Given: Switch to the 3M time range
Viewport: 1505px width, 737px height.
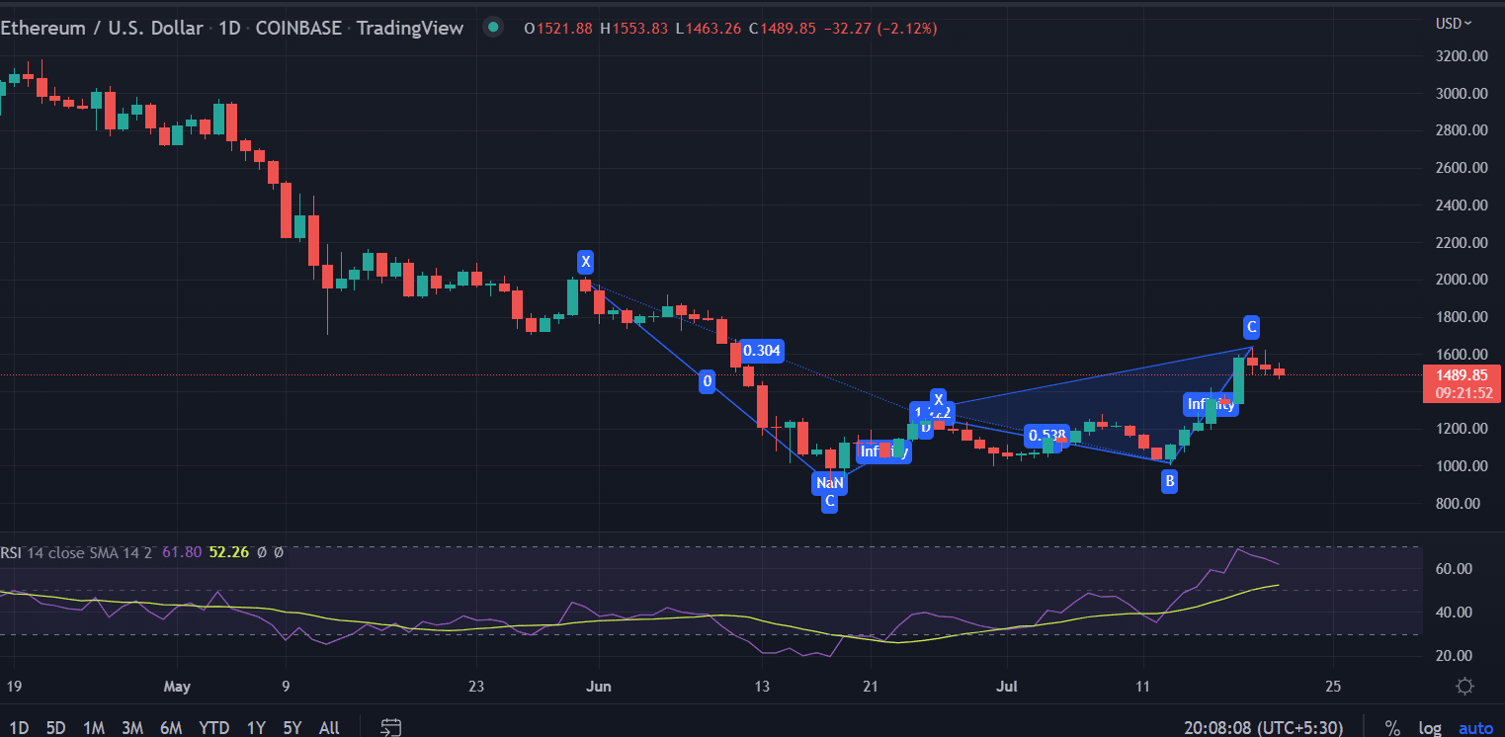Looking at the screenshot, I should 132,728.
